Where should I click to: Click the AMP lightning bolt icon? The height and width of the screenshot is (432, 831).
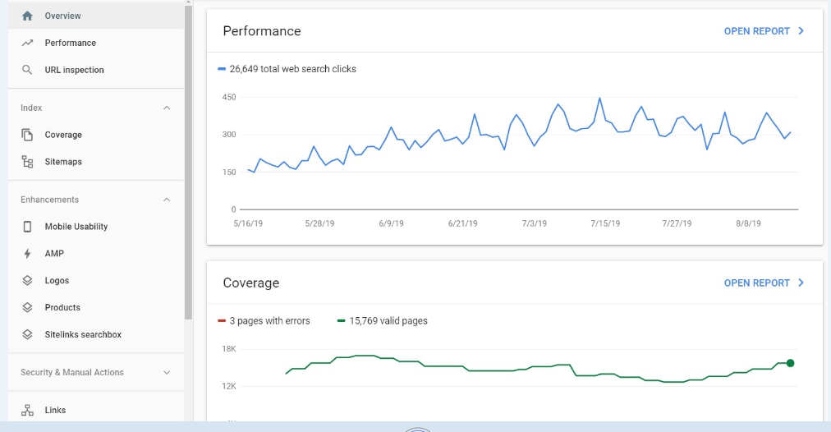click(x=27, y=254)
